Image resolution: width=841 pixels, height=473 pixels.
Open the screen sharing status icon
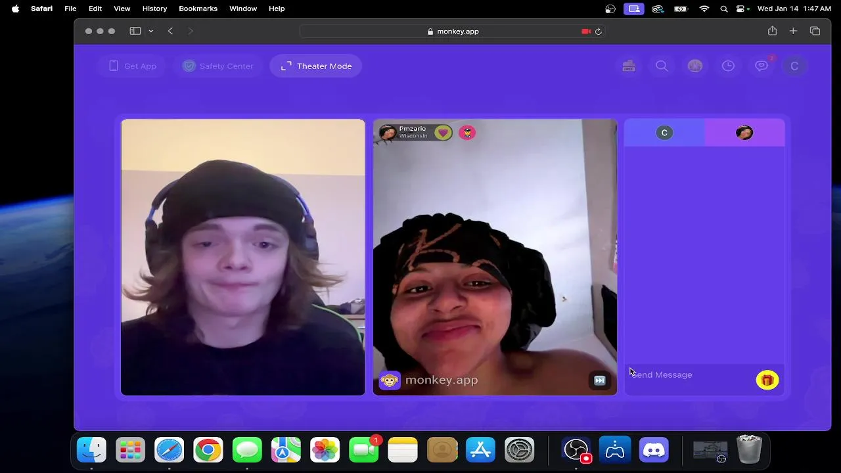[634, 9]
